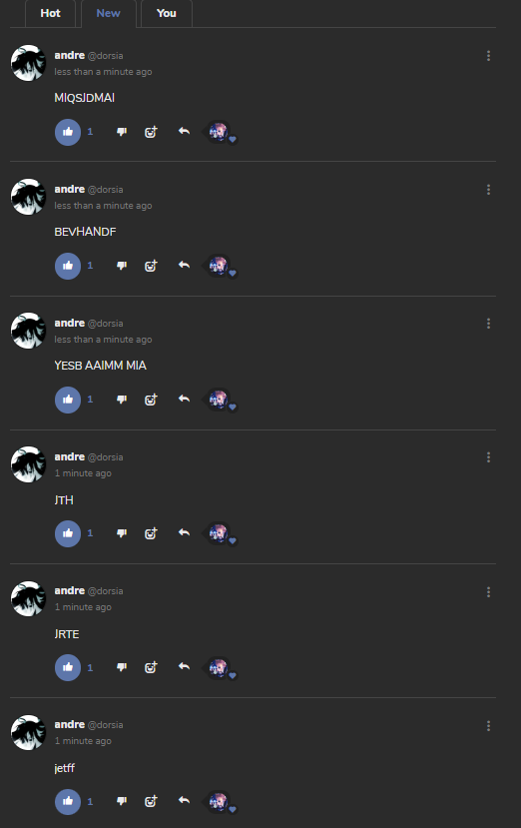The width and height of the screenshot is (521, 828).
Task: Toggle the like on the MIQSJDMAI comment
Action: pyautogui.click(x=68, y=132)
